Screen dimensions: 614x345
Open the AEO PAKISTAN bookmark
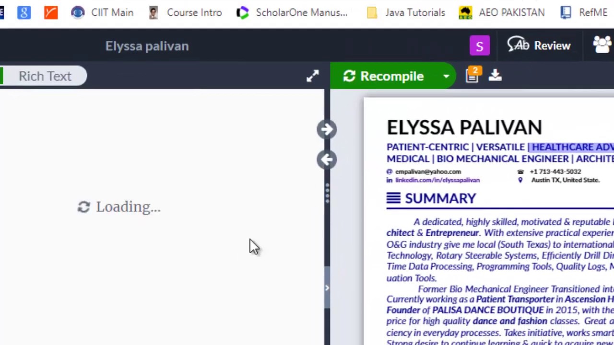(502, 12)
